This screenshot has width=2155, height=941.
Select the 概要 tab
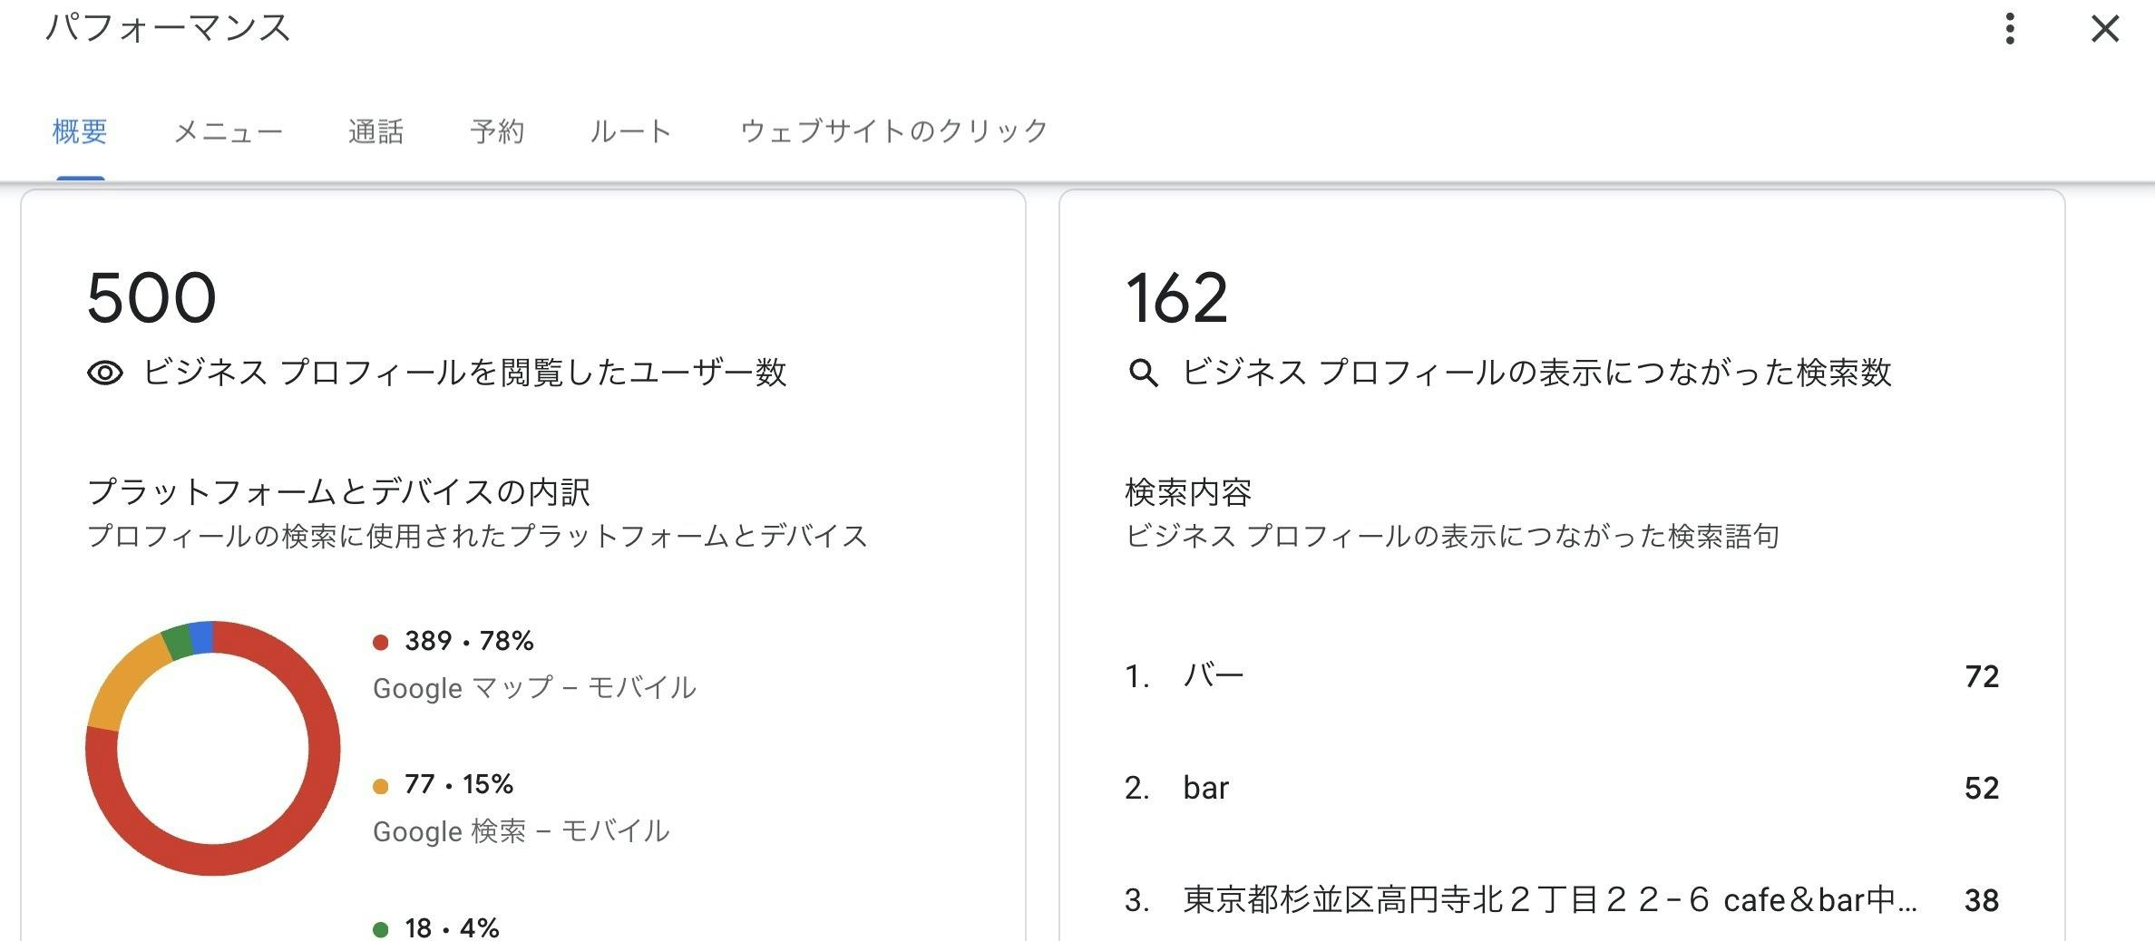point(80,132)
